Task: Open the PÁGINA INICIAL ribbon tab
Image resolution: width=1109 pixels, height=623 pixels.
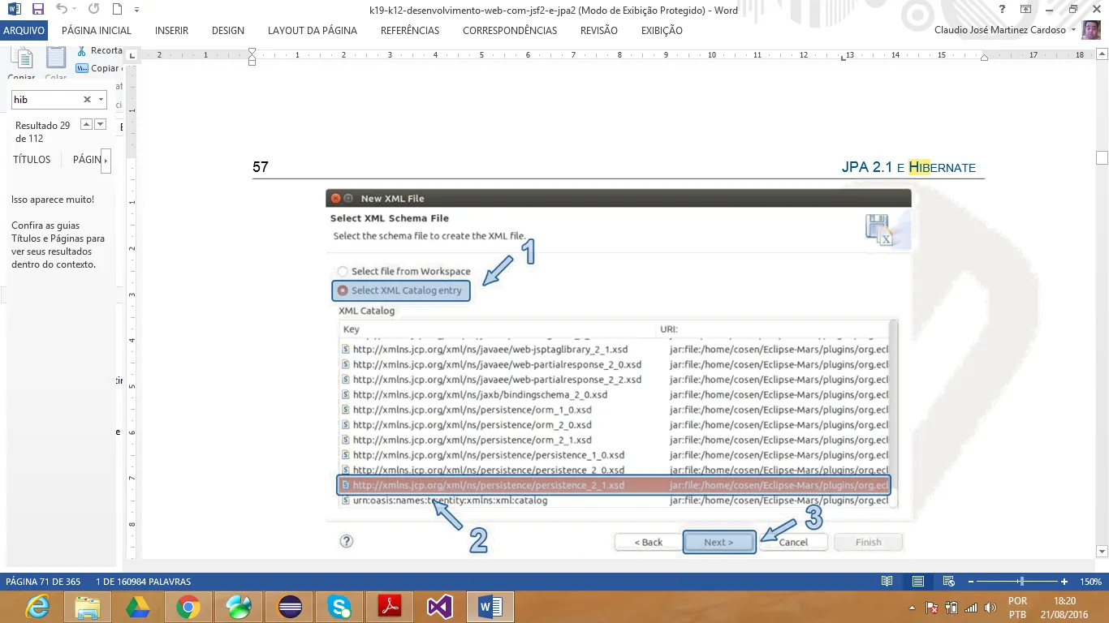Action: coord(97,31)
